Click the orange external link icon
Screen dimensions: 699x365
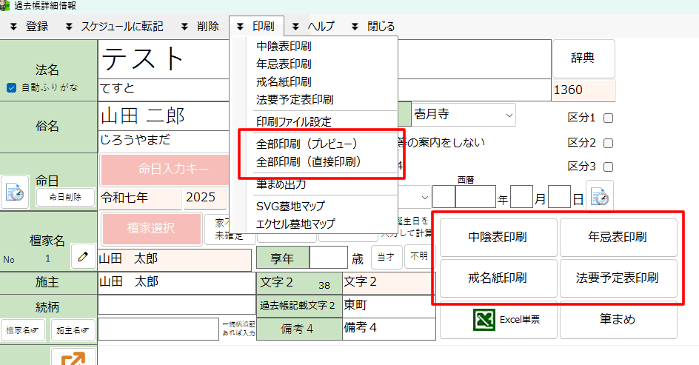(x=73, y=358)
